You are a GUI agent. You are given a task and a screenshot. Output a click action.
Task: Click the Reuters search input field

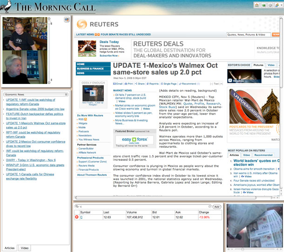[x=249, y=34]
